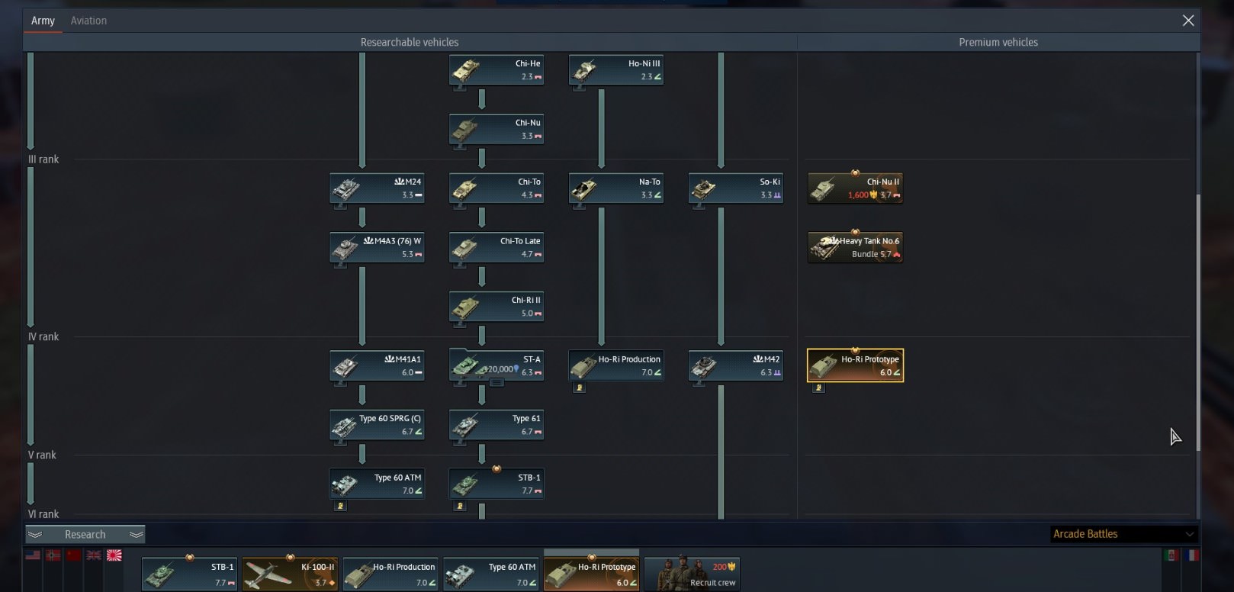Viewport: 1234px width, 592px height.
Task: Select the Chi-To Late tank card
Action: [496, 247]
